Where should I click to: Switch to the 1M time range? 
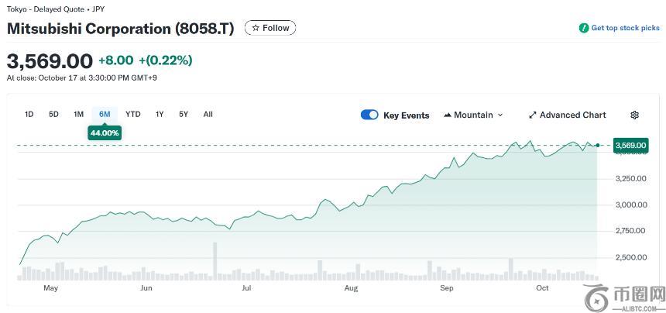[x=78, y=115]
